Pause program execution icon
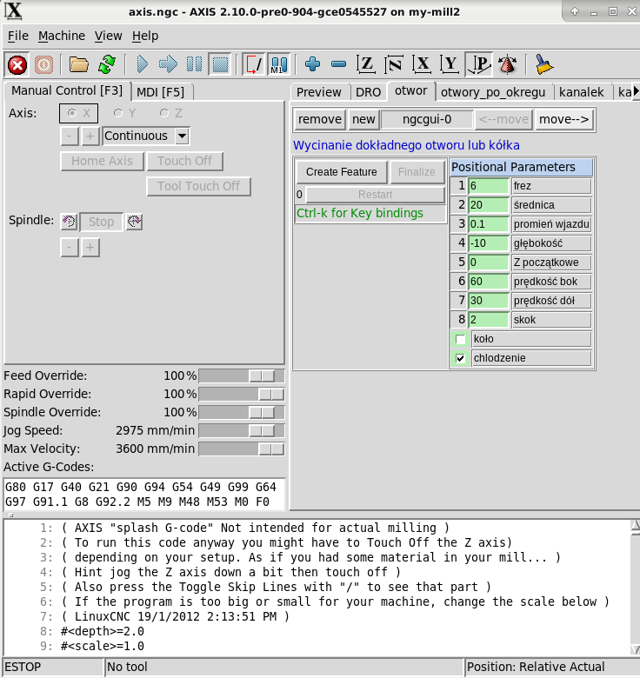640x678 pixels. coord(194,65)
